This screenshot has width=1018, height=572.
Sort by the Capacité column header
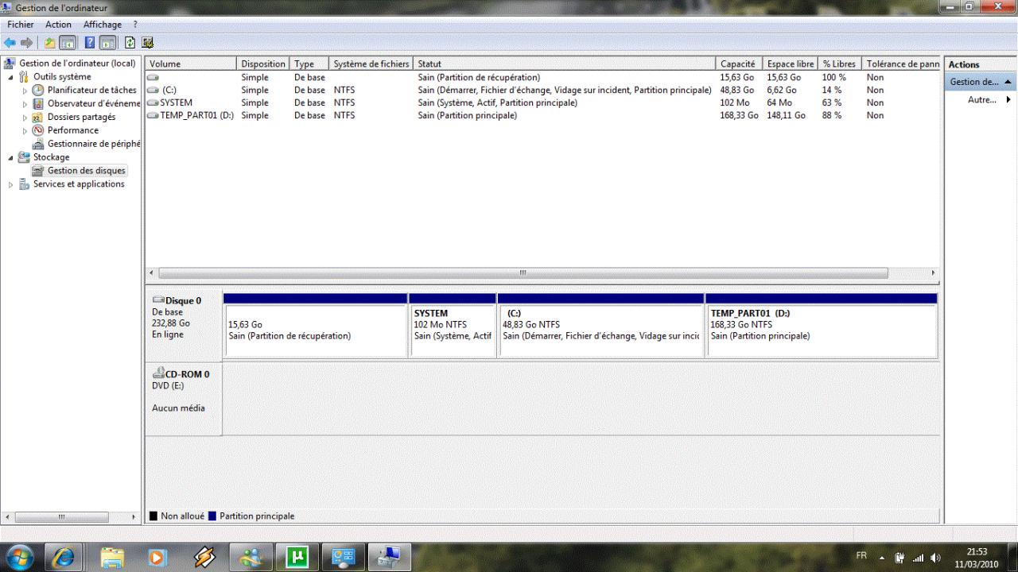coord(740,64)
